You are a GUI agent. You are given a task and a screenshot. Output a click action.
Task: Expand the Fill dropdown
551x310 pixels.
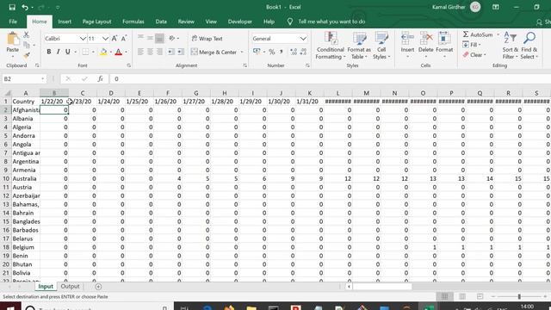coord(480,45)
